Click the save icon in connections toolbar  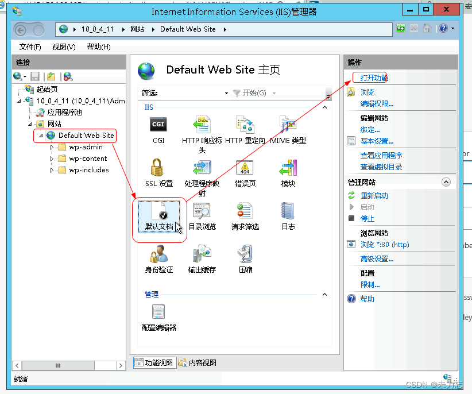tap(35, 76)
